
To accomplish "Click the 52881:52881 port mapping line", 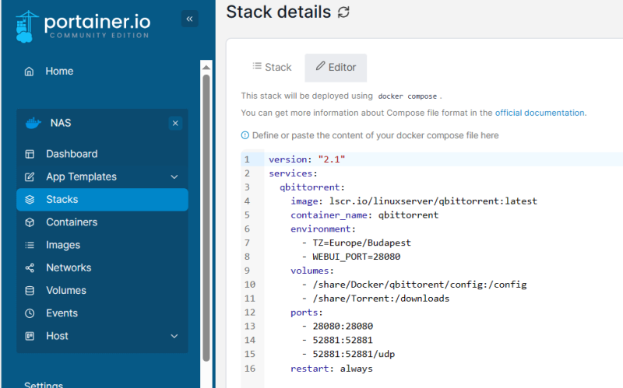I will [x=337, y=340].
